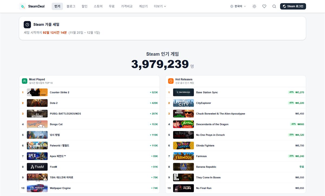Click TBH: 태스크바 히어로 title

[61, 178]
